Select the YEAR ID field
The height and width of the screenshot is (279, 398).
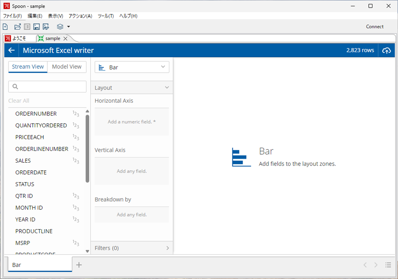(x=25, y=220)
